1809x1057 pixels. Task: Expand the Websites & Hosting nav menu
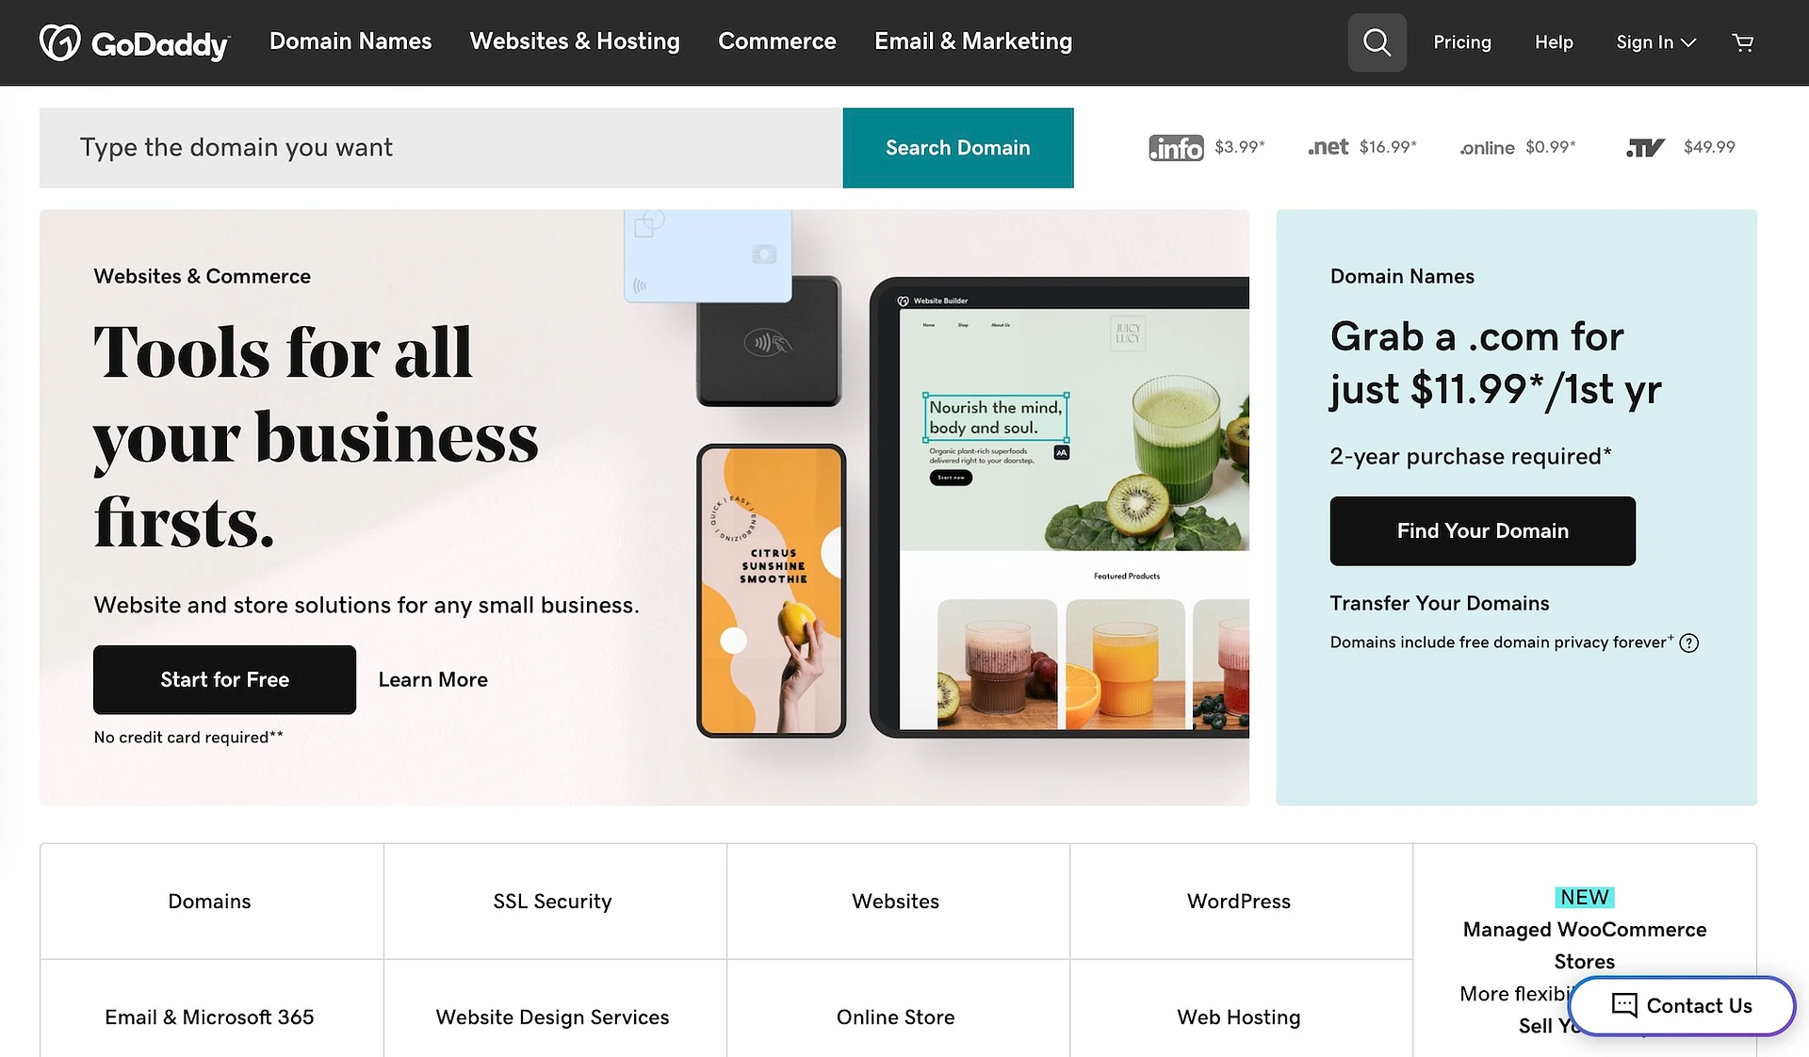(x=575, y=41)
